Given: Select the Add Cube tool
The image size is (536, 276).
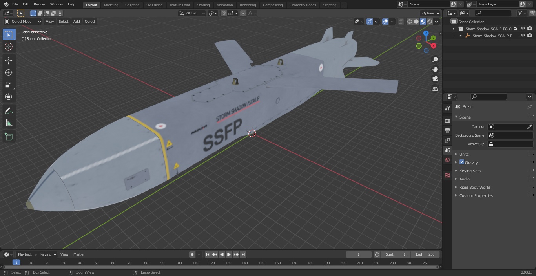Looking at the screenshot, I should [x=9, y=137].
